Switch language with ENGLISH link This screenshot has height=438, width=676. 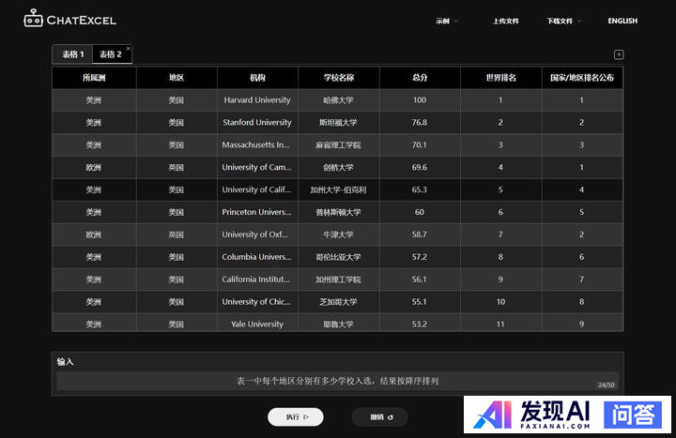[622, 21]
